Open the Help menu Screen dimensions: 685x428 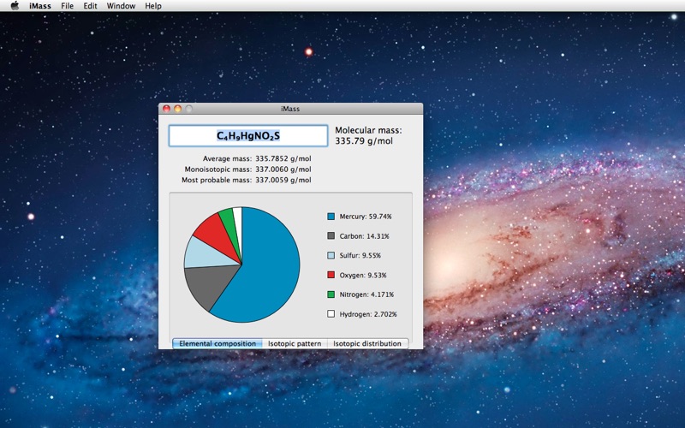tap(152, 6)
